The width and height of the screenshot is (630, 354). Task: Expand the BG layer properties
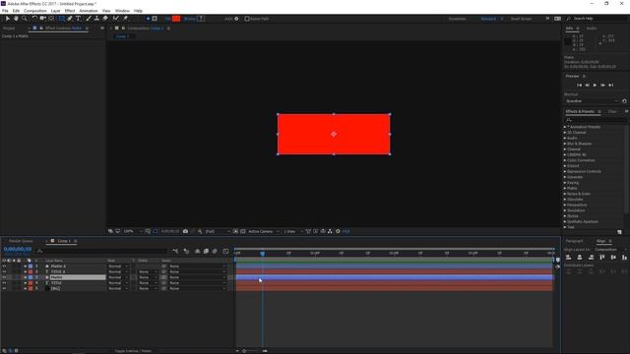point(26,288)
